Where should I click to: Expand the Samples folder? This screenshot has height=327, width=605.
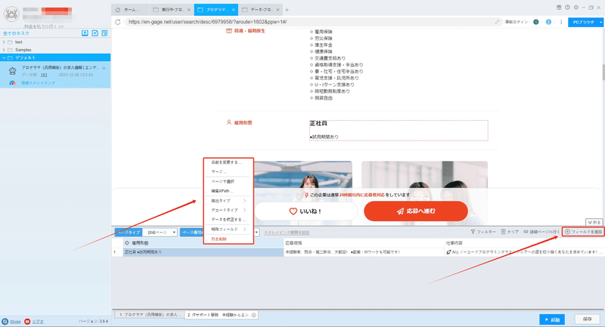(x=4, y=50)
